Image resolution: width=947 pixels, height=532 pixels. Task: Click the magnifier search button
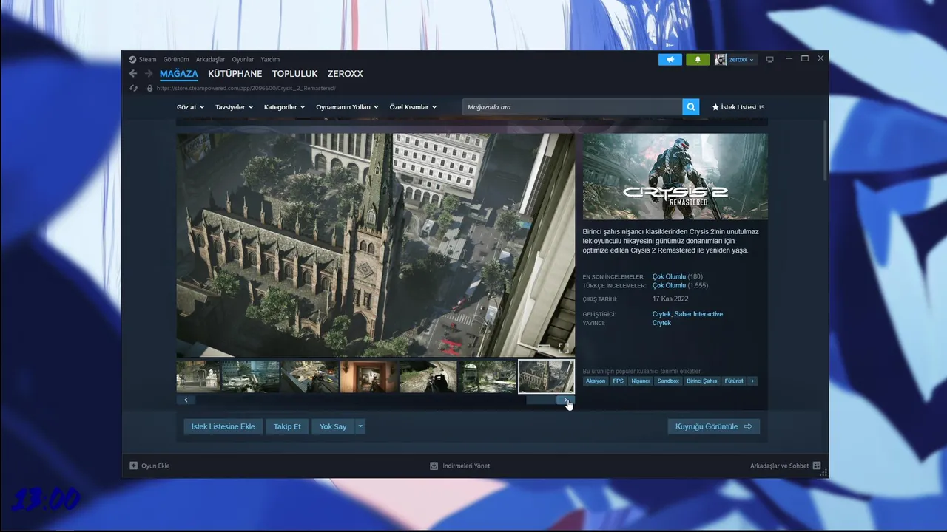coord(691,107)
